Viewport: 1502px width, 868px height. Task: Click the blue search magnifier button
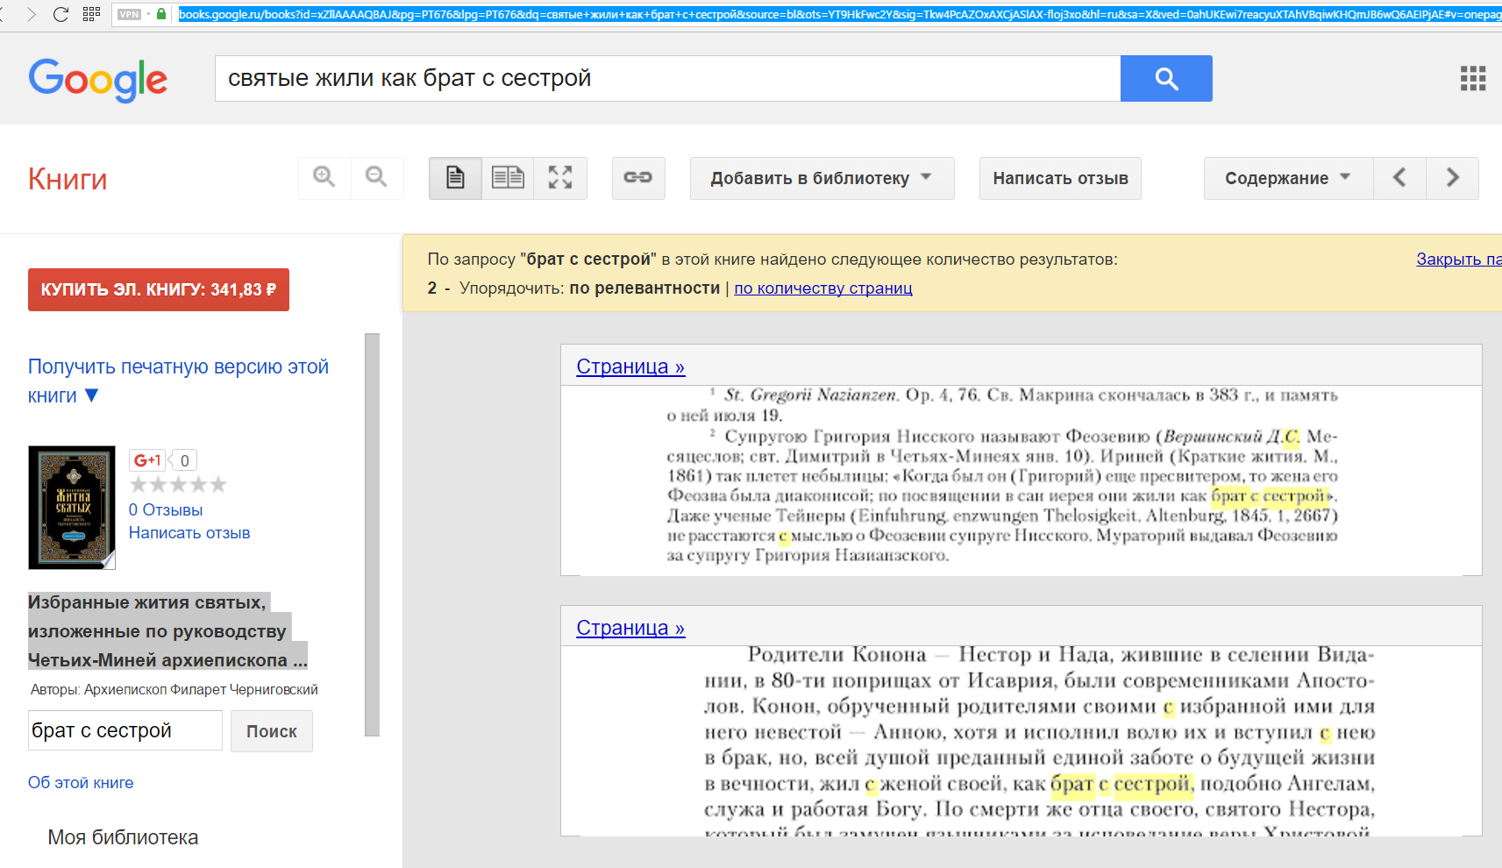(1166, 78)
